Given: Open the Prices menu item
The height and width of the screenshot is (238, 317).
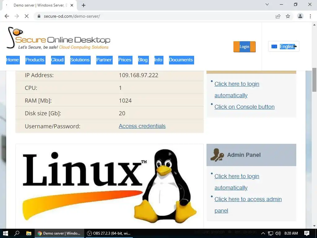Looking at the screenshot, I should [125, 60].
